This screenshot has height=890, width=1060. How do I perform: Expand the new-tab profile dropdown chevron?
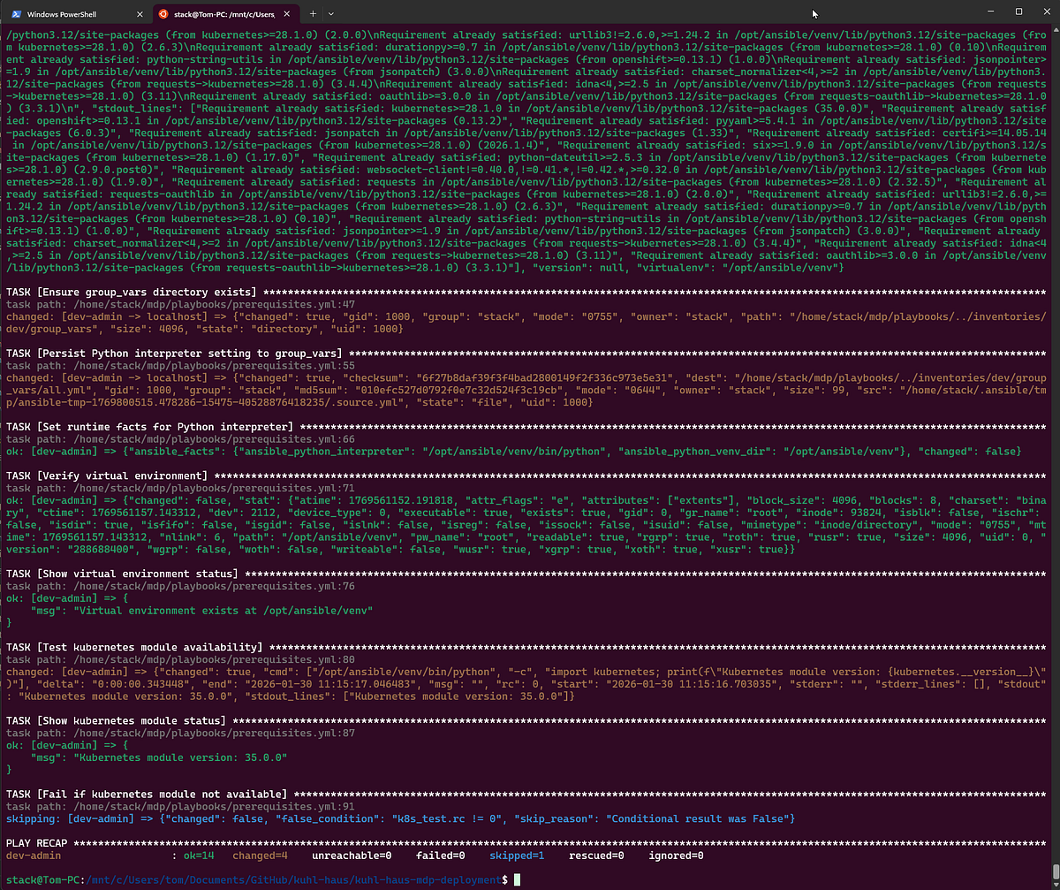[331, 14]
